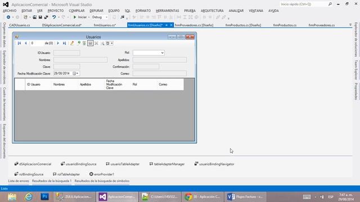Image resolution: width=360 pixels, height=202 pixels.
Task: Open the Cuadro de herramientas side panel
Action: coord(4,104)
